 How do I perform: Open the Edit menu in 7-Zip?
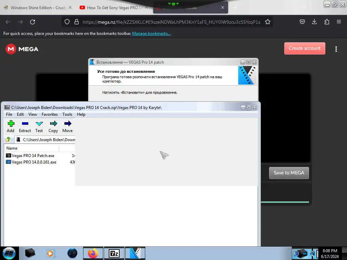(20, 114)
